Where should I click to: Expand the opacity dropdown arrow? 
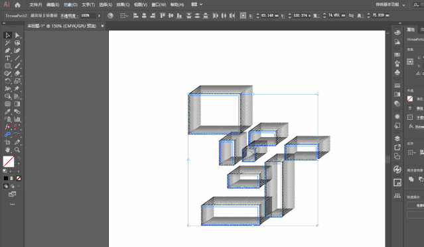point(100,16)
